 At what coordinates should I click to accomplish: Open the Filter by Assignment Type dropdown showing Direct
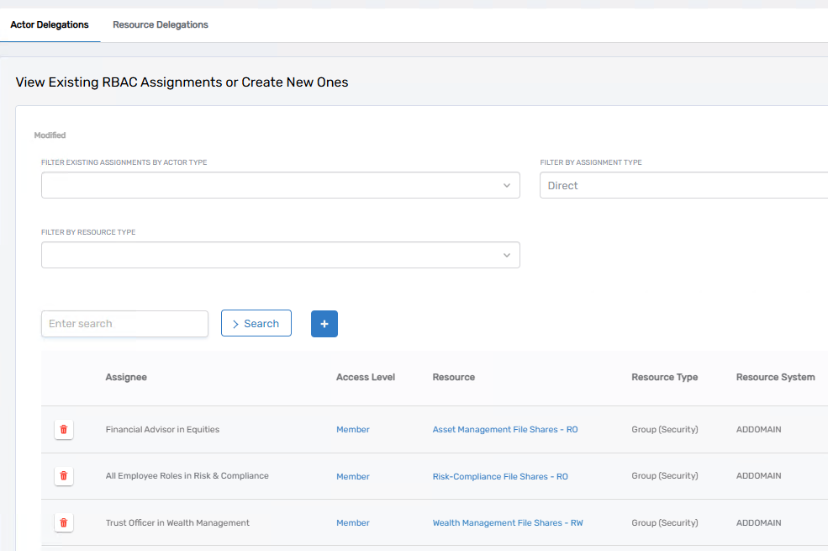pyautogui.click(x=684, y=185)
